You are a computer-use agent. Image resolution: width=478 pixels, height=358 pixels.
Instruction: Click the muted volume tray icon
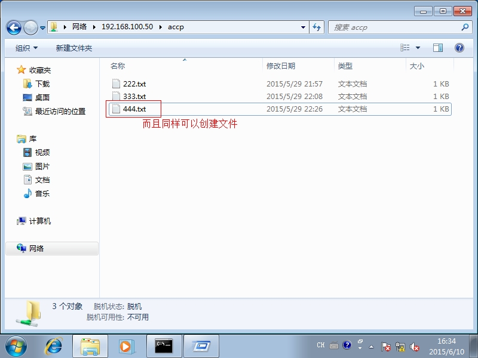point(414,347)
